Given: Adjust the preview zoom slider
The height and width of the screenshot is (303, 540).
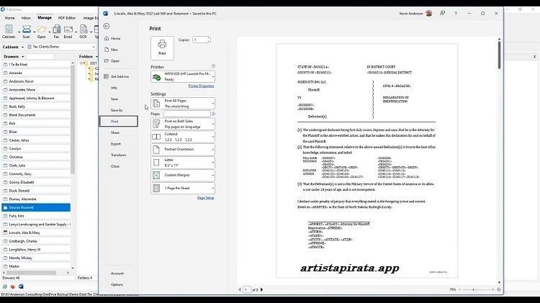Looking at the screenshot, I should [474, 290].
